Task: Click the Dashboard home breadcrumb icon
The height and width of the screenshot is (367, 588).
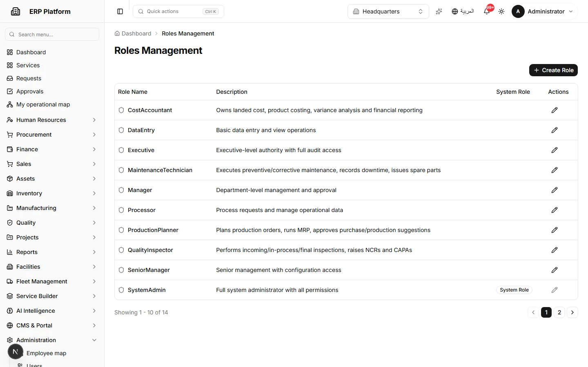Action: pos(117,33)
